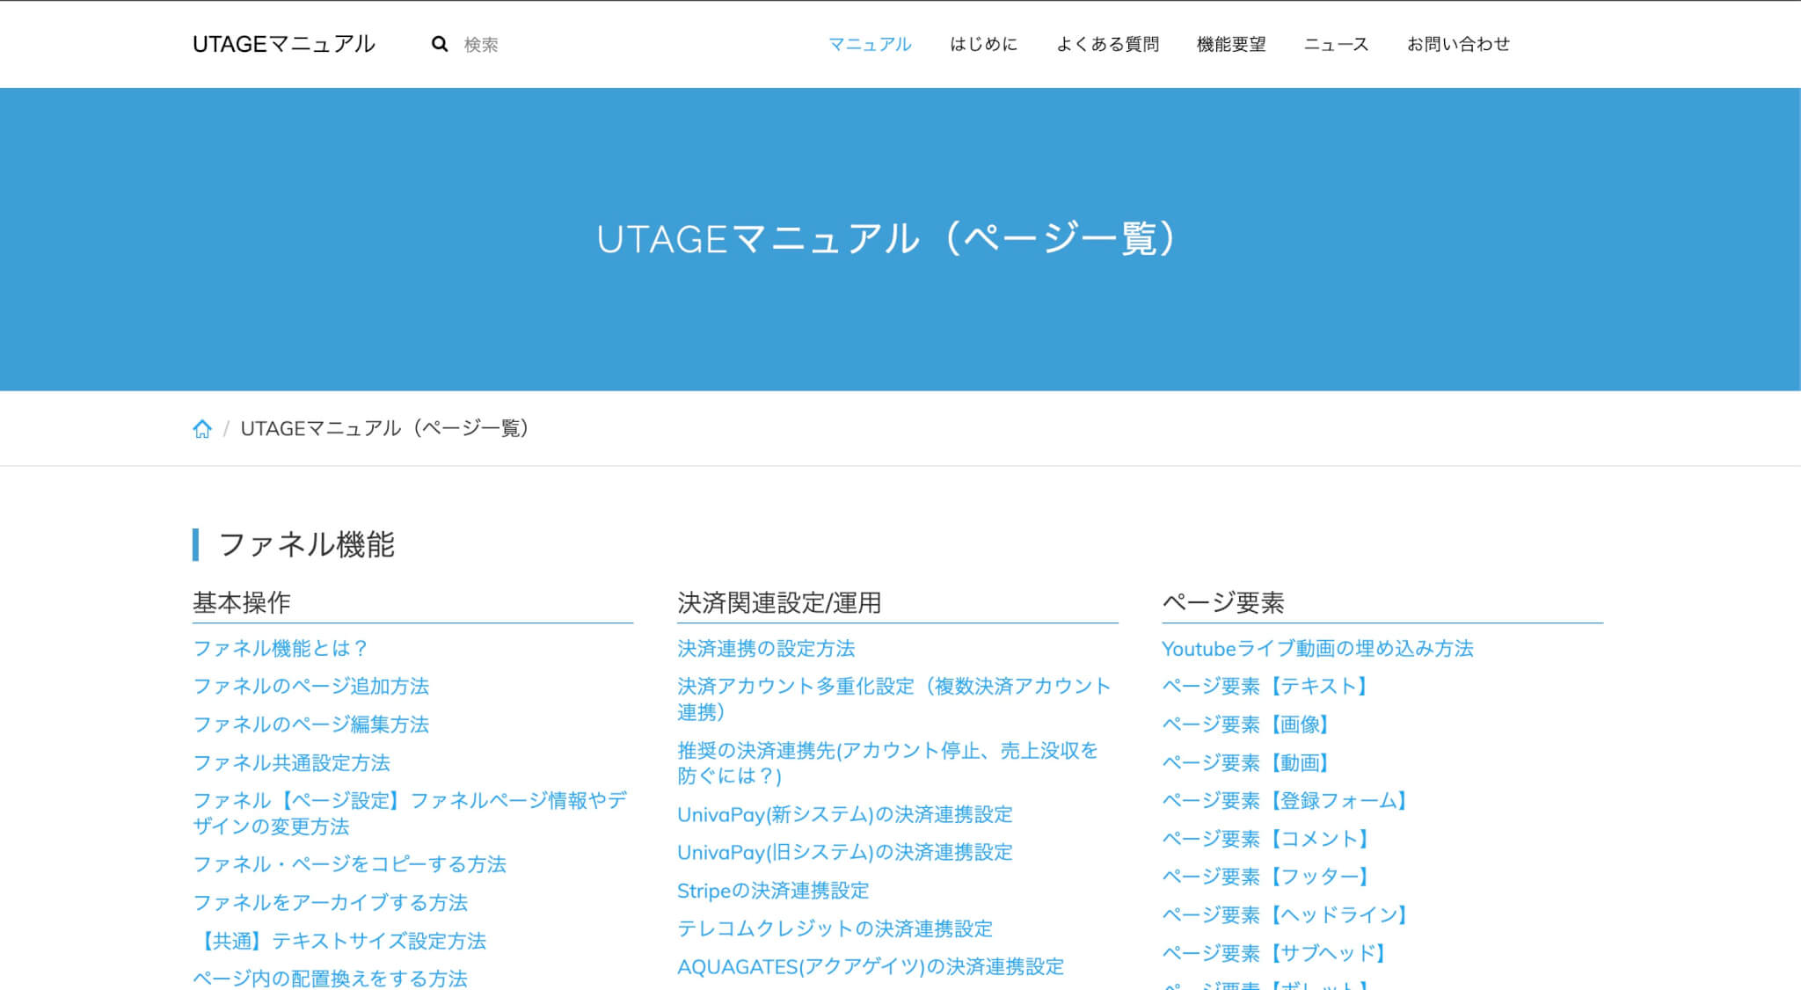Open ページ要素【動画】 link

coord(1247,762)
